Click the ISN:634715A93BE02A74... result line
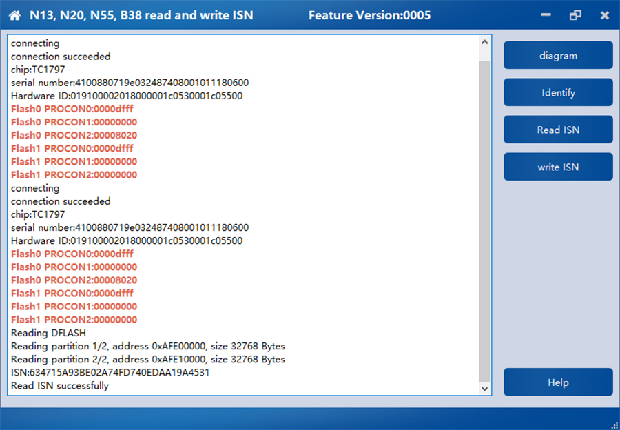Viewport: 620px width, 430px height. click(x=110, y=373)
